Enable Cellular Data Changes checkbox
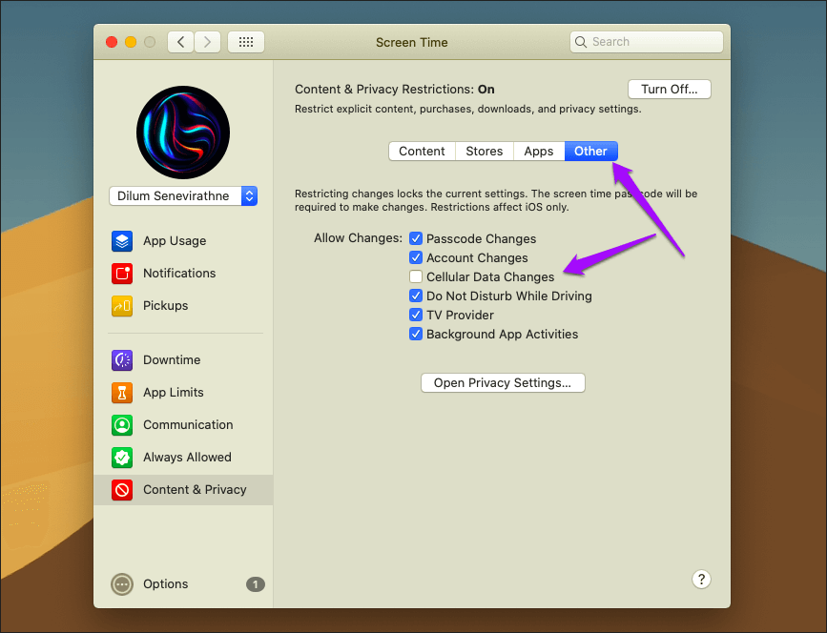827x633 pixels. 416,276
